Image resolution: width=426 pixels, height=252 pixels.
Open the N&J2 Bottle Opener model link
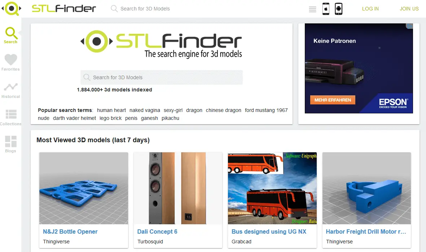point(70,231)
